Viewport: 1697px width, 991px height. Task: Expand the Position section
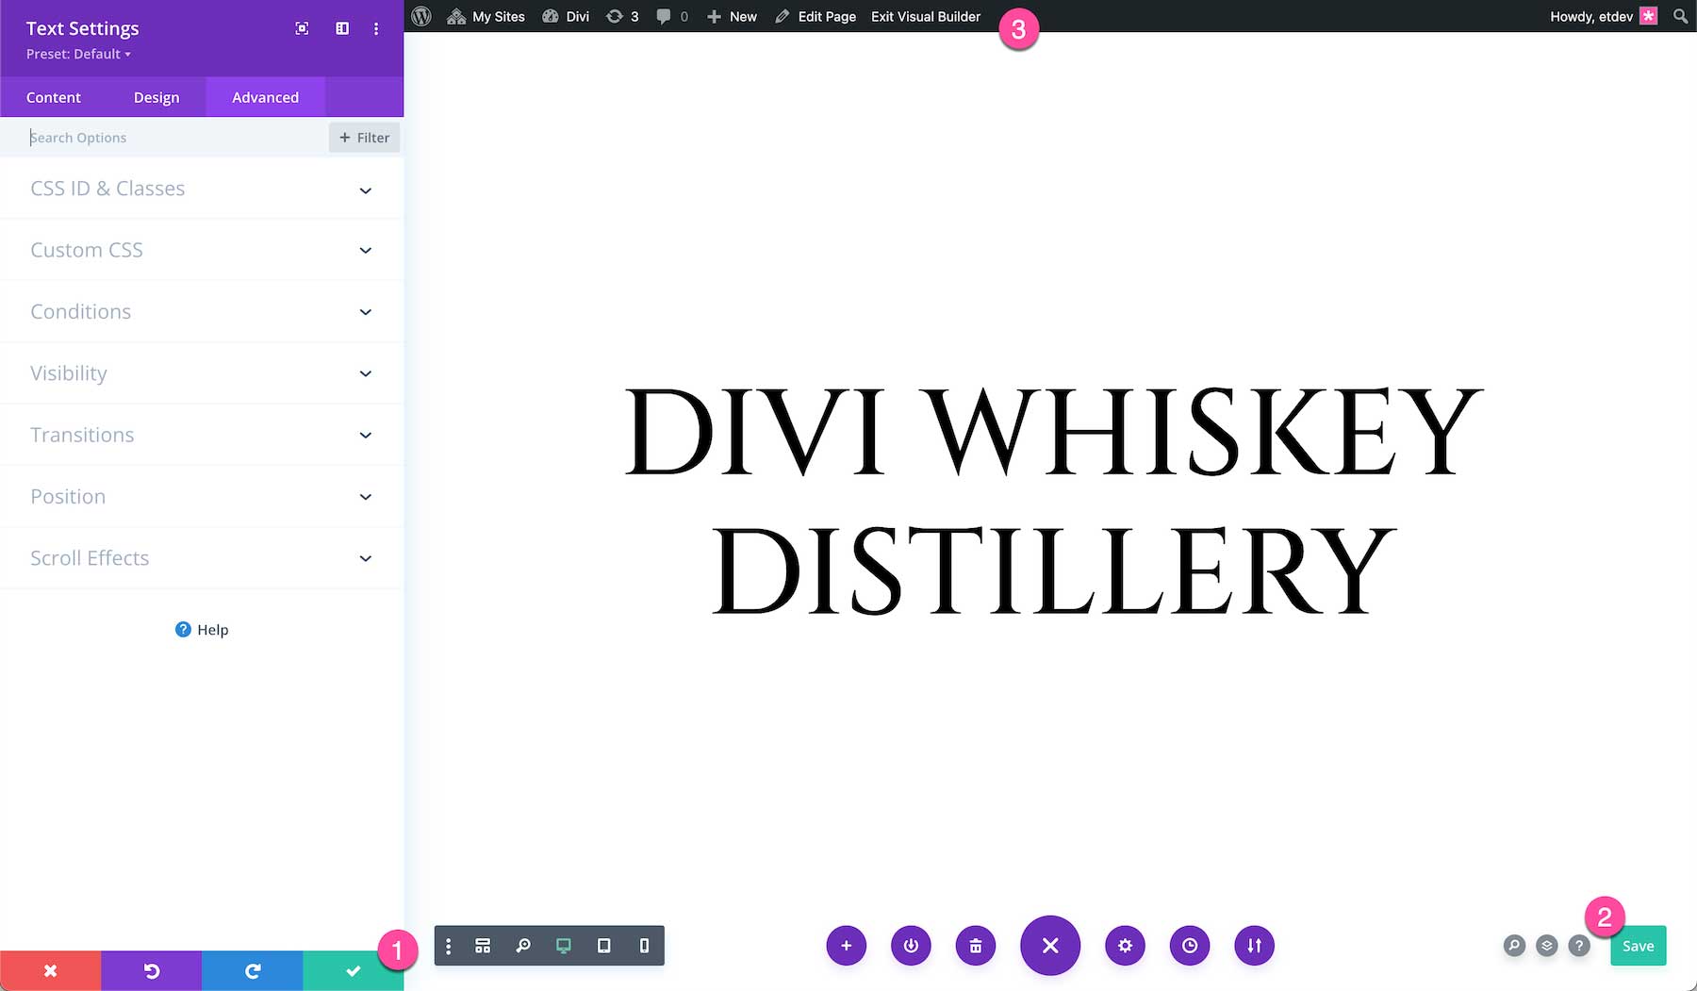(202, 496)
